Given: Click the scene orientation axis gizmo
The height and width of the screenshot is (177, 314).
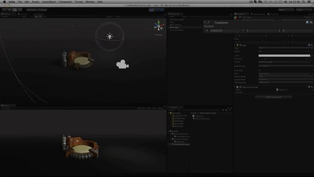Looking at the screenshot, I should [x=158, y=26].
